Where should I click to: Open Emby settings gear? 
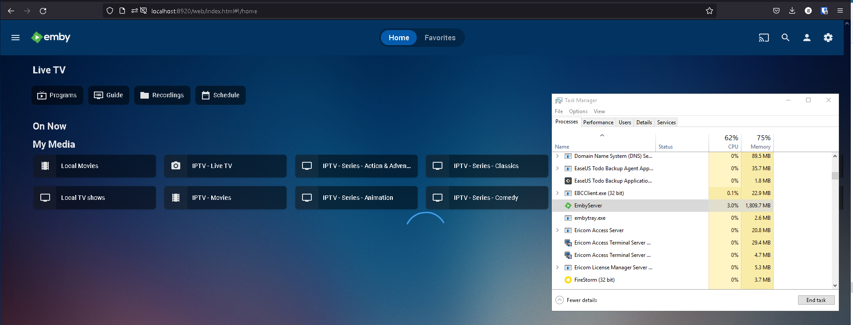pos(828,38)
